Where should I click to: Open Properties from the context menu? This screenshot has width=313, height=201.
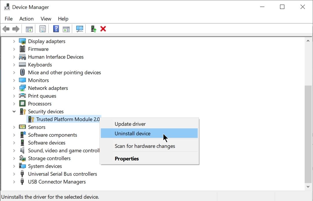click(127, 159)
